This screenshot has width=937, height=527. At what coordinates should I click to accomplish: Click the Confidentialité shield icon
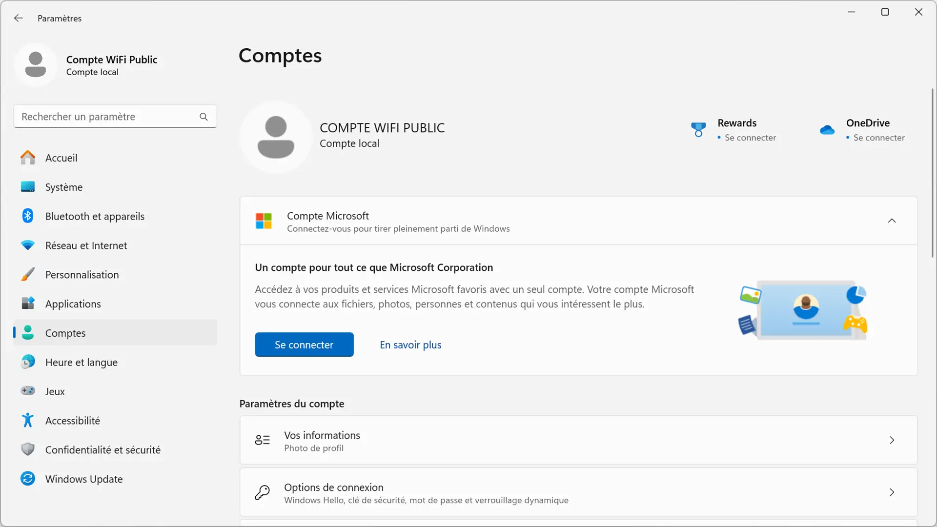click(x=28, y=449)
